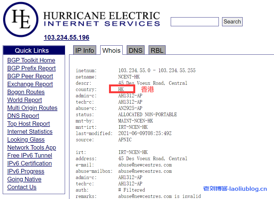Open the 103.234.55.196 IP address link
The height and width of the screenshot is (199, 274).
tap(66, 37)
